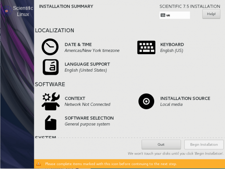
Task: Open the Installation Source disc icon
Action: pyautogui.click(x=146, y=101)
